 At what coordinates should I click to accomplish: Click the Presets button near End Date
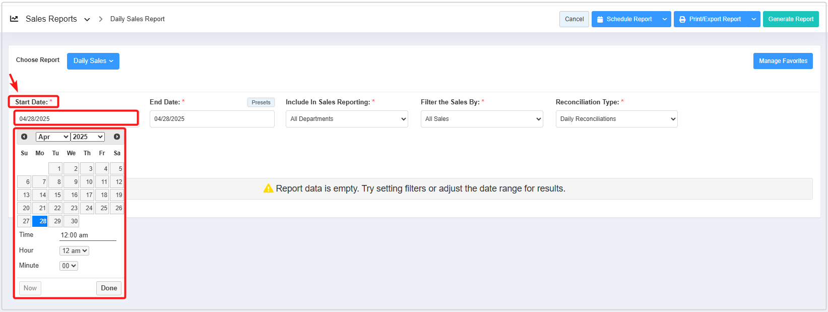(261, 102)
